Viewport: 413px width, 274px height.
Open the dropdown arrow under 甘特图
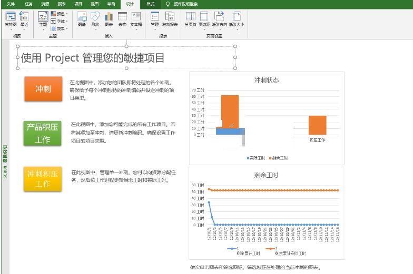click(x=11, y=29)
